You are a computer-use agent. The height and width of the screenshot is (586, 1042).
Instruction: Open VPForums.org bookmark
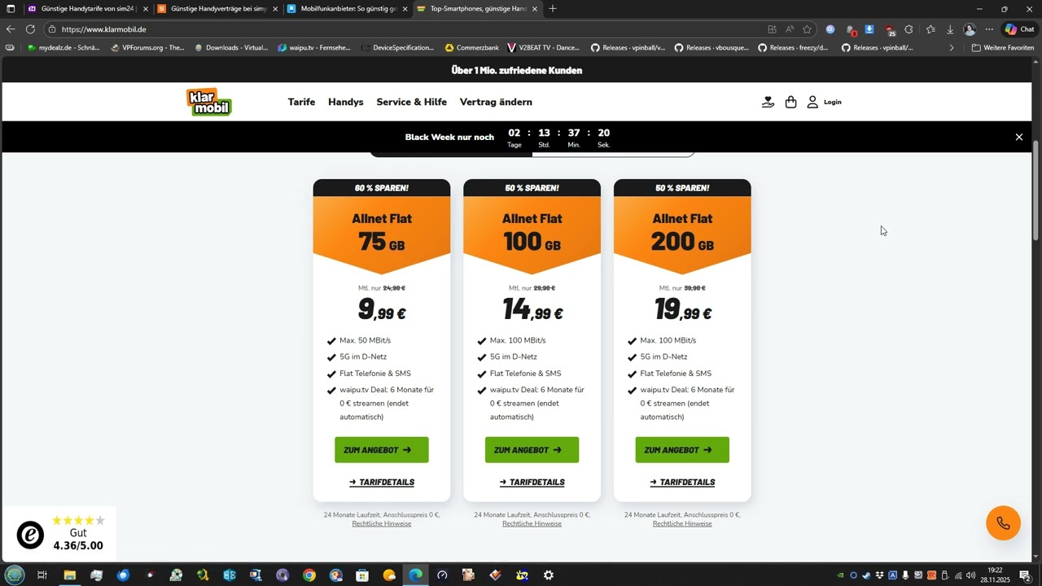(x=147, y=48)
